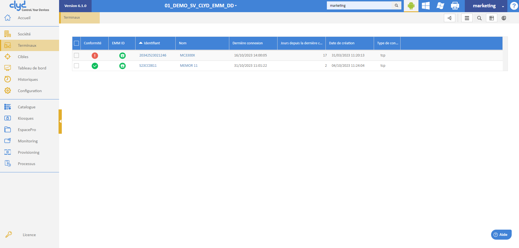Sort by Type de con... column

click(388, 43)
